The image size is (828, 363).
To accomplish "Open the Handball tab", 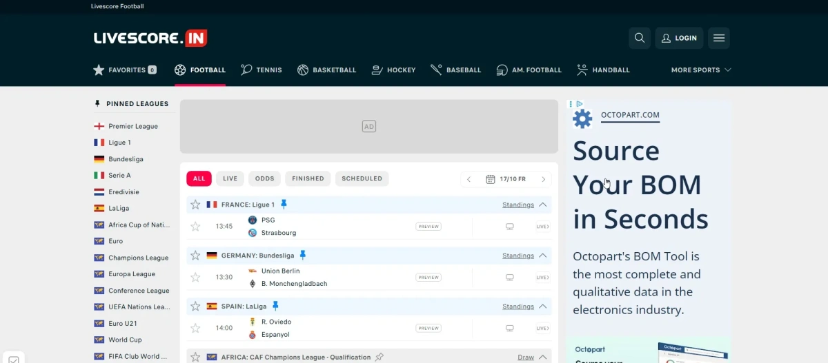I will tap(603, 70).
